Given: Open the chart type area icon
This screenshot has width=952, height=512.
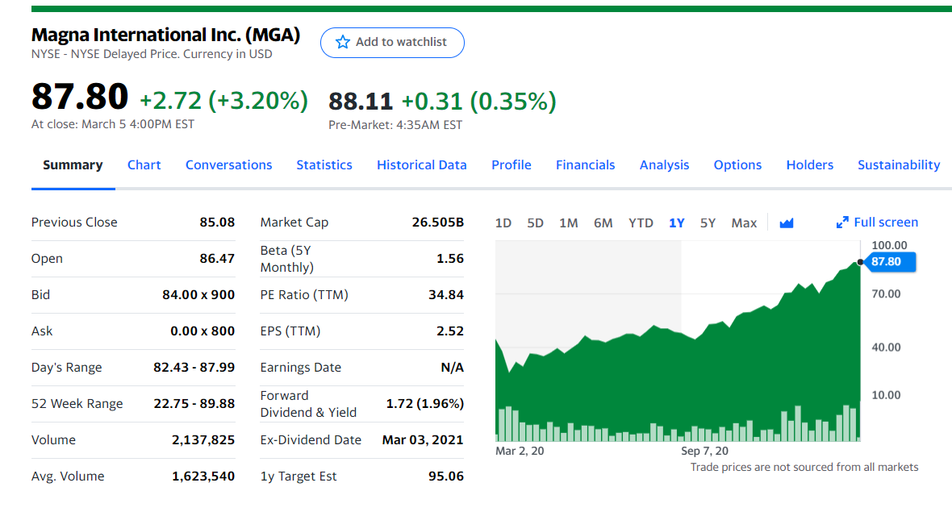Looking at the screenshot, I should 787,223.
